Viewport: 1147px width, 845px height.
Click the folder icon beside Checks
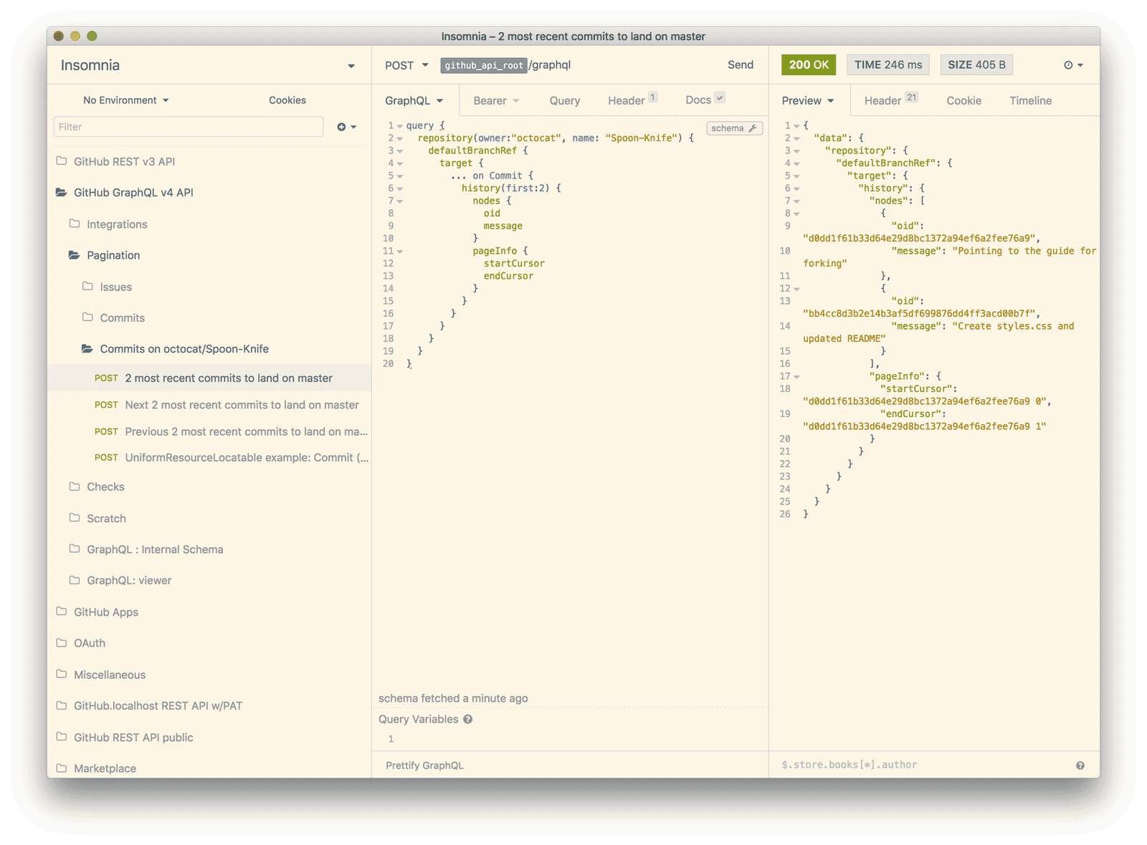(75, 487)
